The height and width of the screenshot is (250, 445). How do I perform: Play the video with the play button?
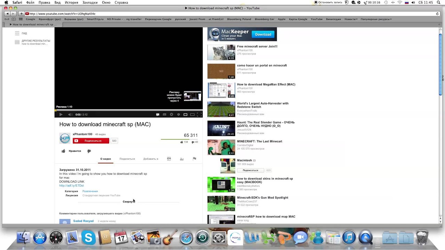(61, 115)
